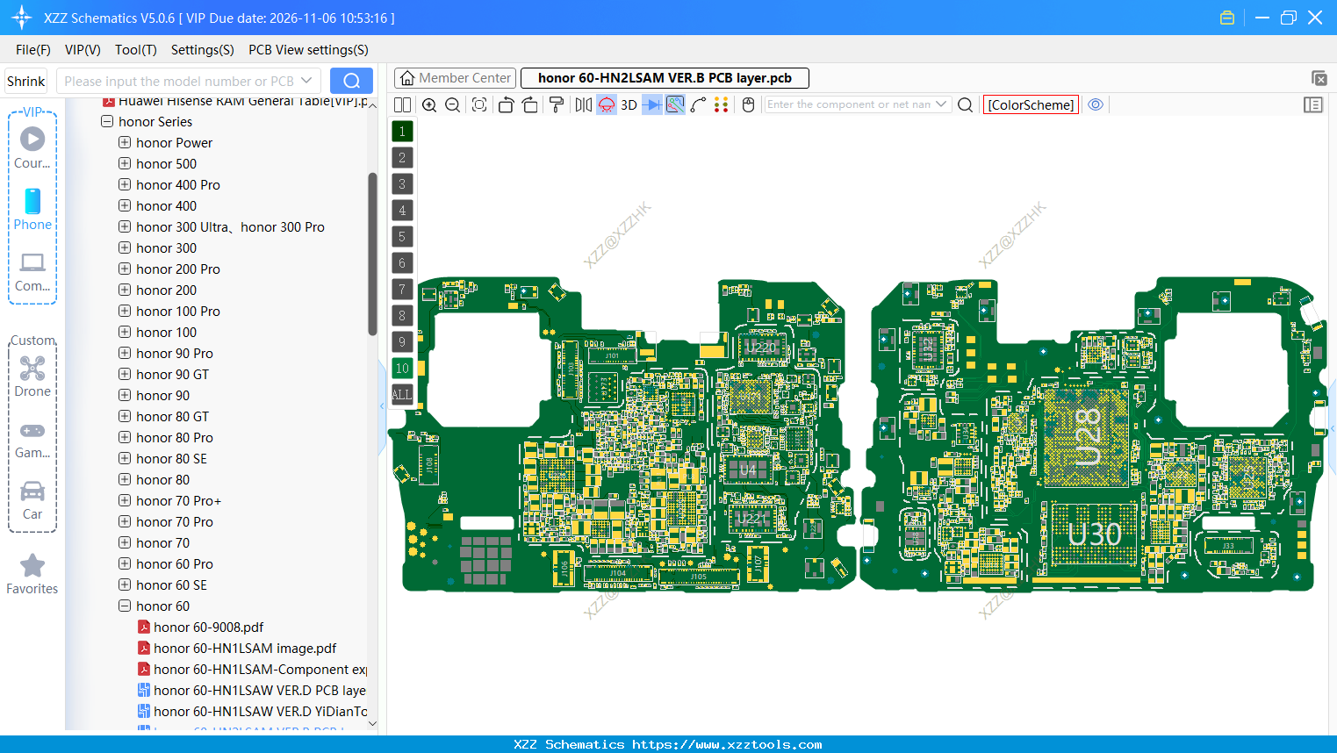The image size is (1337, 753).
Task: Select the split-view icon on the toolbar
Action: click(x=402, y=104)
